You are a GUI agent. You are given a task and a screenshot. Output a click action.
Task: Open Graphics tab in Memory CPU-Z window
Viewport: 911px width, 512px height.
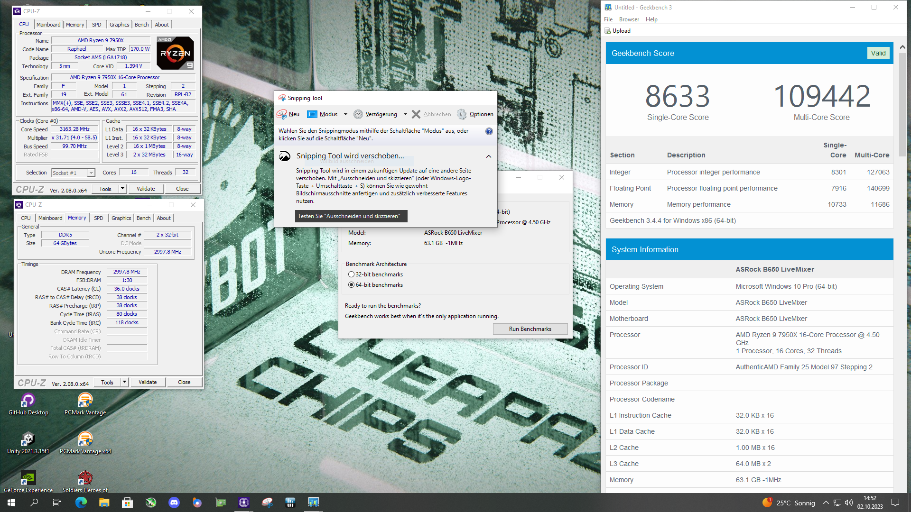pyautogui.click(x=121, y=218)
